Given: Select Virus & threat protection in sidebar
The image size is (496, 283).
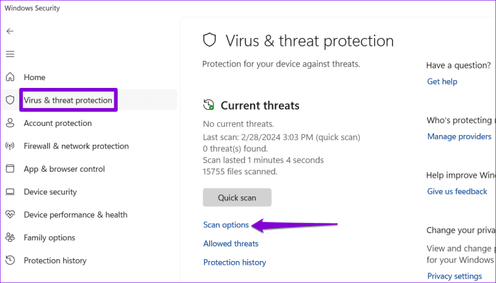Looking at the screenshot, I should point(68,100).
